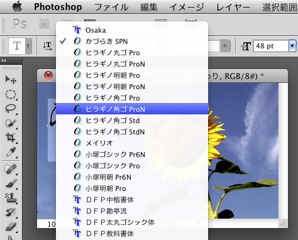Image resolution: width=298 pixels, height=240 pixels.
Task: Open the Apple menu
Action: click(18, 6)
